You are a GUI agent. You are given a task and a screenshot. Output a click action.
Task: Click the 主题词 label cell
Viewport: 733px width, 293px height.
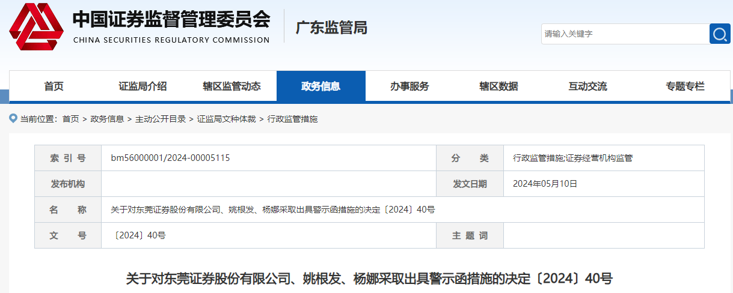pyautogui.click(x=470, y=235)
